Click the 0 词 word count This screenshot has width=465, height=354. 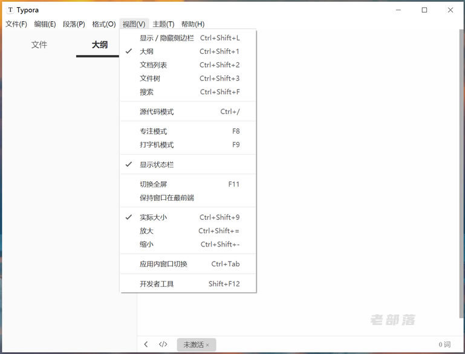[444, 344]
